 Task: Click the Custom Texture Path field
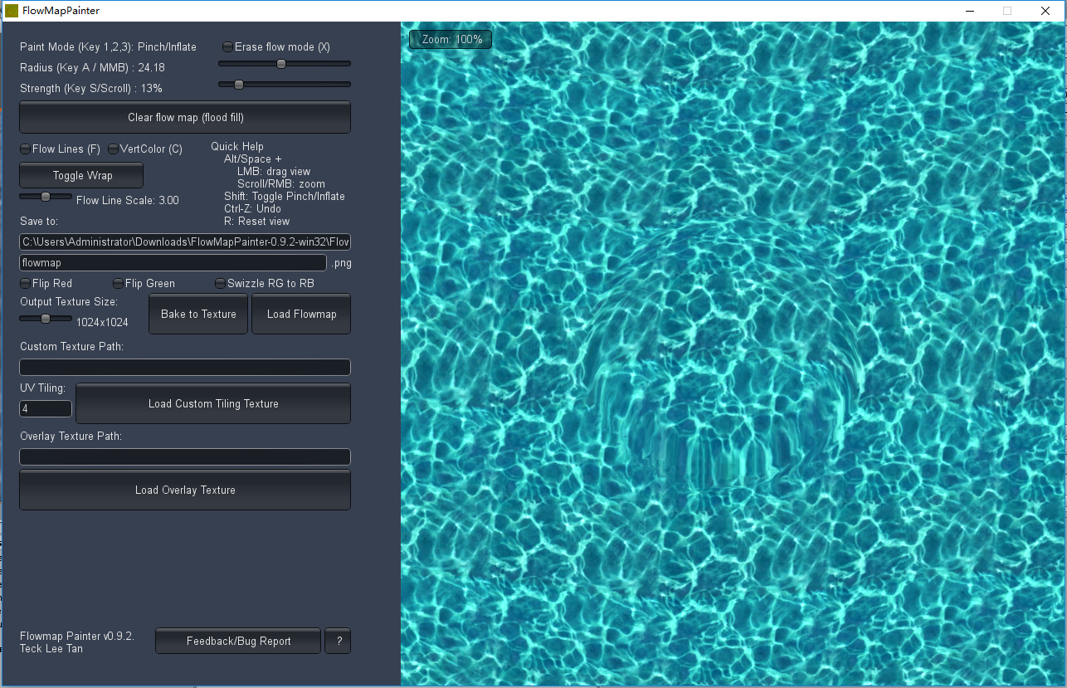tap(185, 368)
